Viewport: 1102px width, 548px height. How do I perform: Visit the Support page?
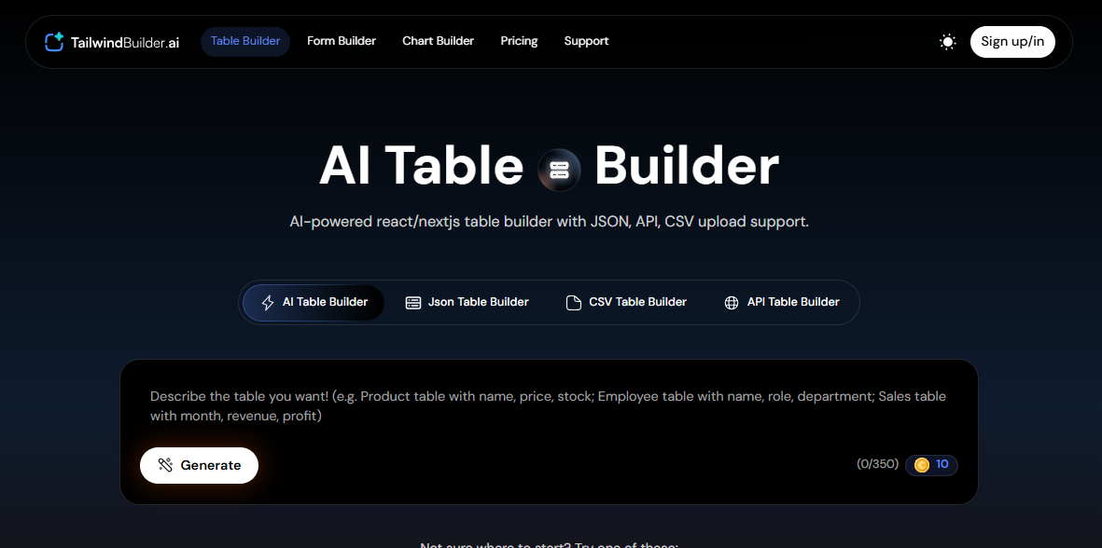pyautogui.click(x=586, y=41)
